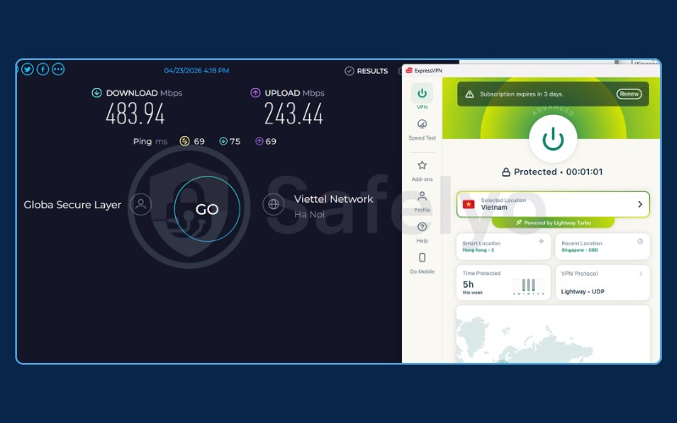Click the Viettel Network server name
The width and height of the screenshot is (677, 423).
(x=333, y=199)
